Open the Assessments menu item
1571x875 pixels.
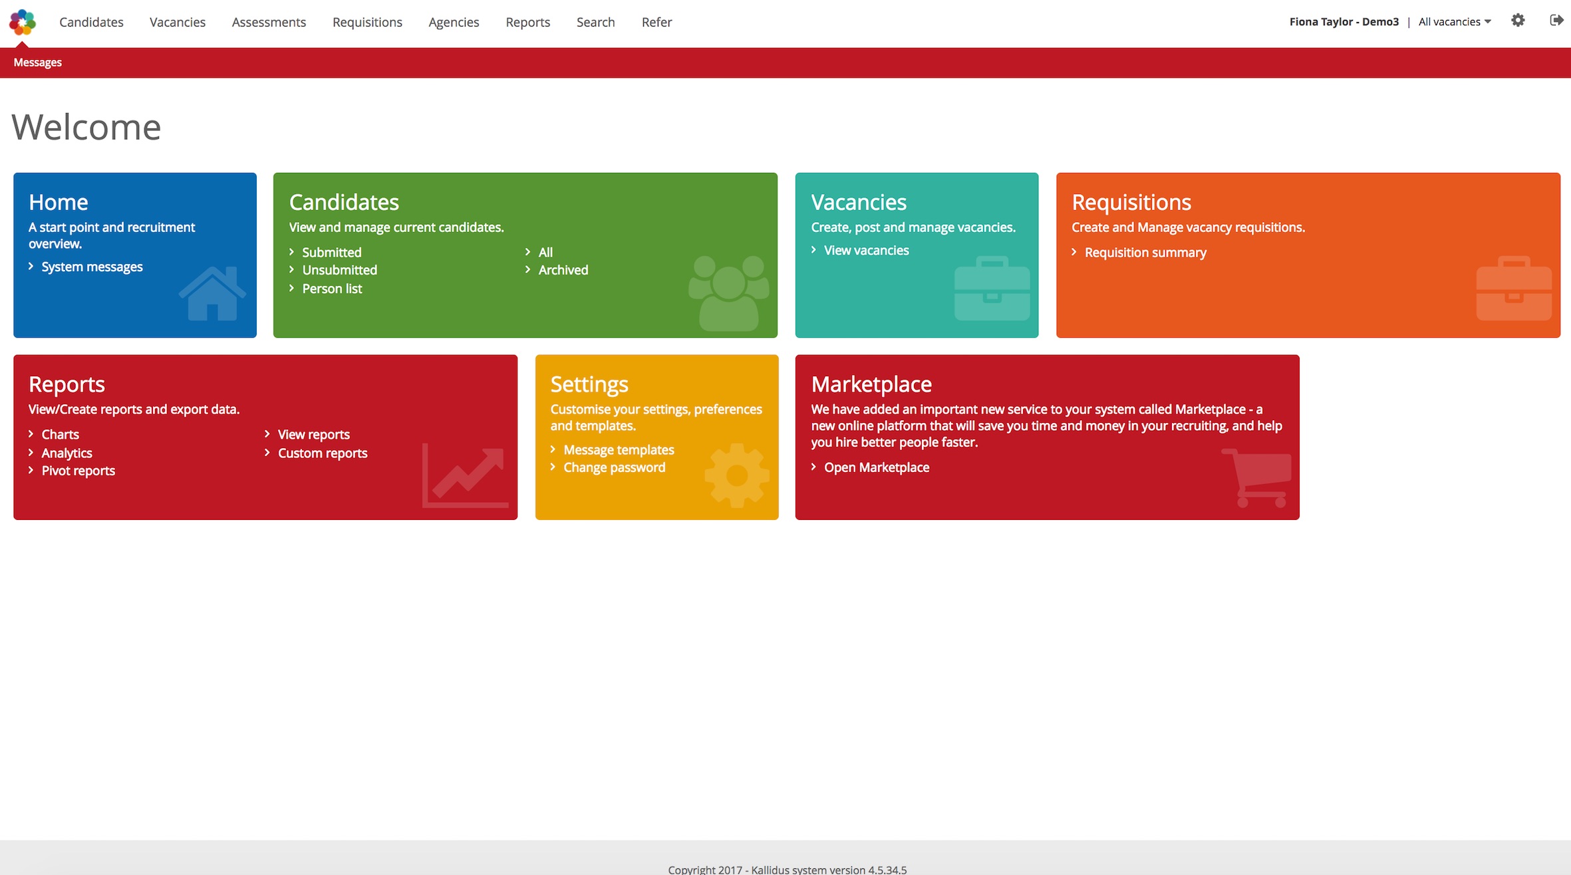[269, 22]
